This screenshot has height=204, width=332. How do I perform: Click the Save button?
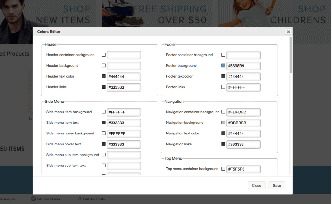point(277,186)
